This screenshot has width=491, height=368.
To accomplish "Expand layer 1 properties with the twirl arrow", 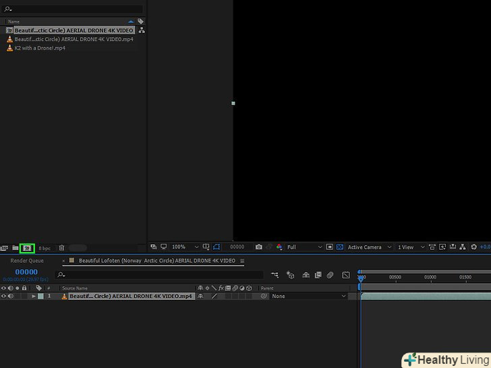I will click(x=34, y=296).
